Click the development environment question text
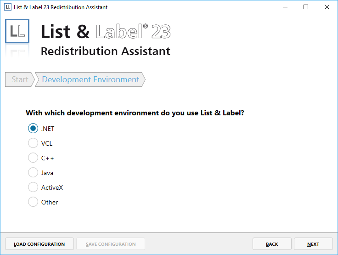 tap(135, 113)
